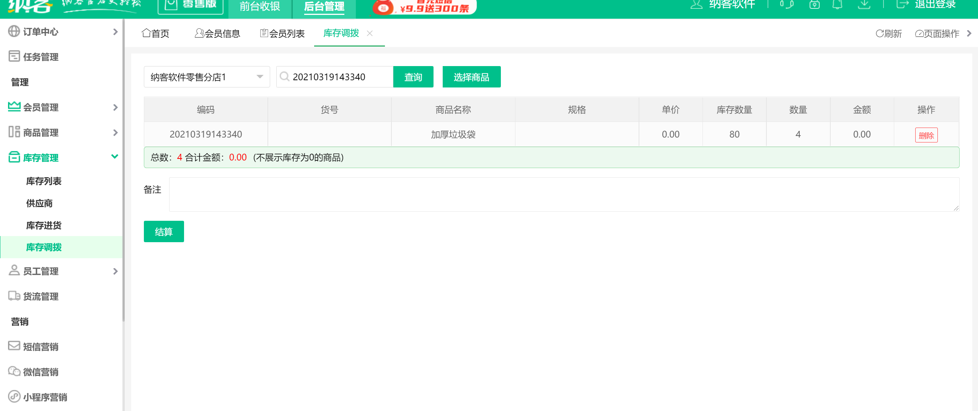This screenshot has width=978, height=411.
Task: Delete 加厚垃圾袋 via 删除 link
Action: [x=926, y=135]
